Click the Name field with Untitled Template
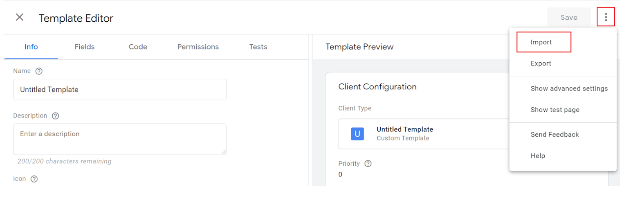Screen dimensions: 621x210 tap(120, 90)
